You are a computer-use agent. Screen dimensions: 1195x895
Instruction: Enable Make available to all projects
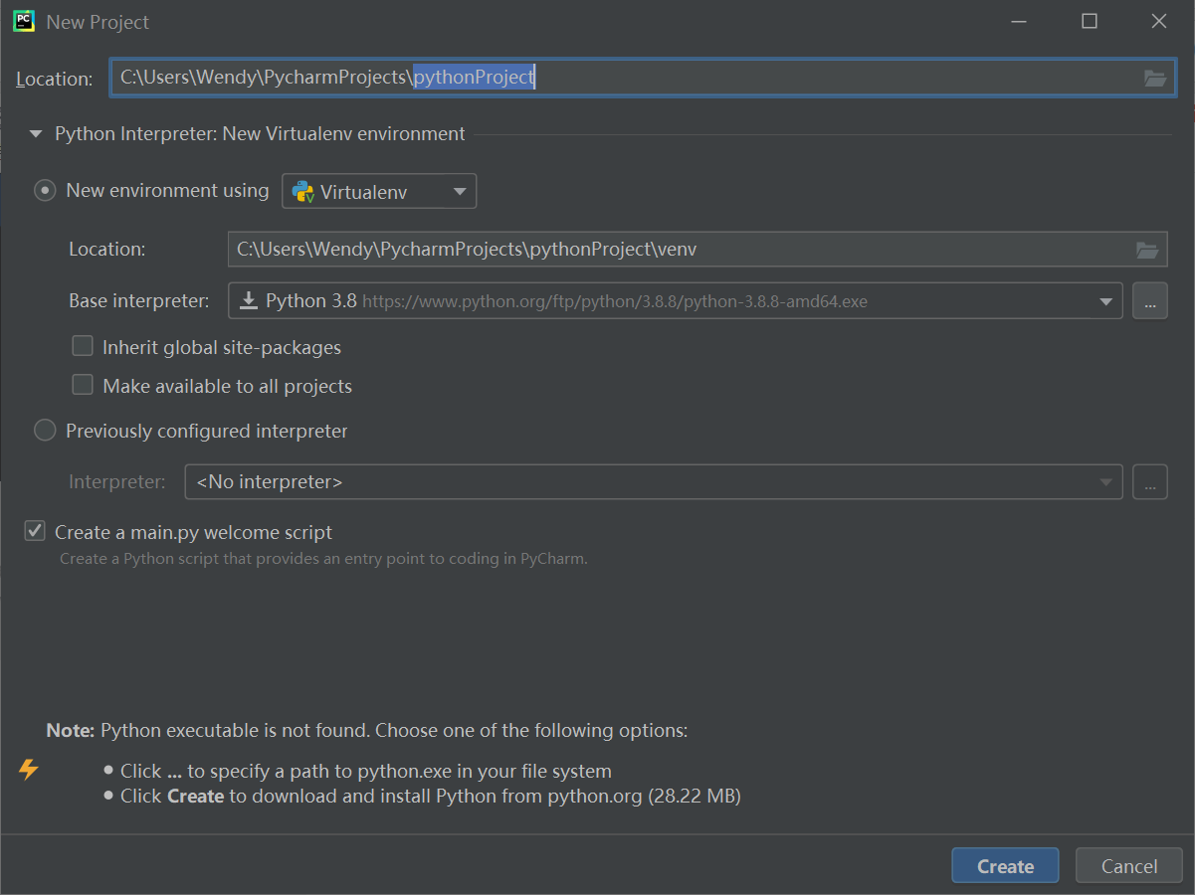point(83,385)
